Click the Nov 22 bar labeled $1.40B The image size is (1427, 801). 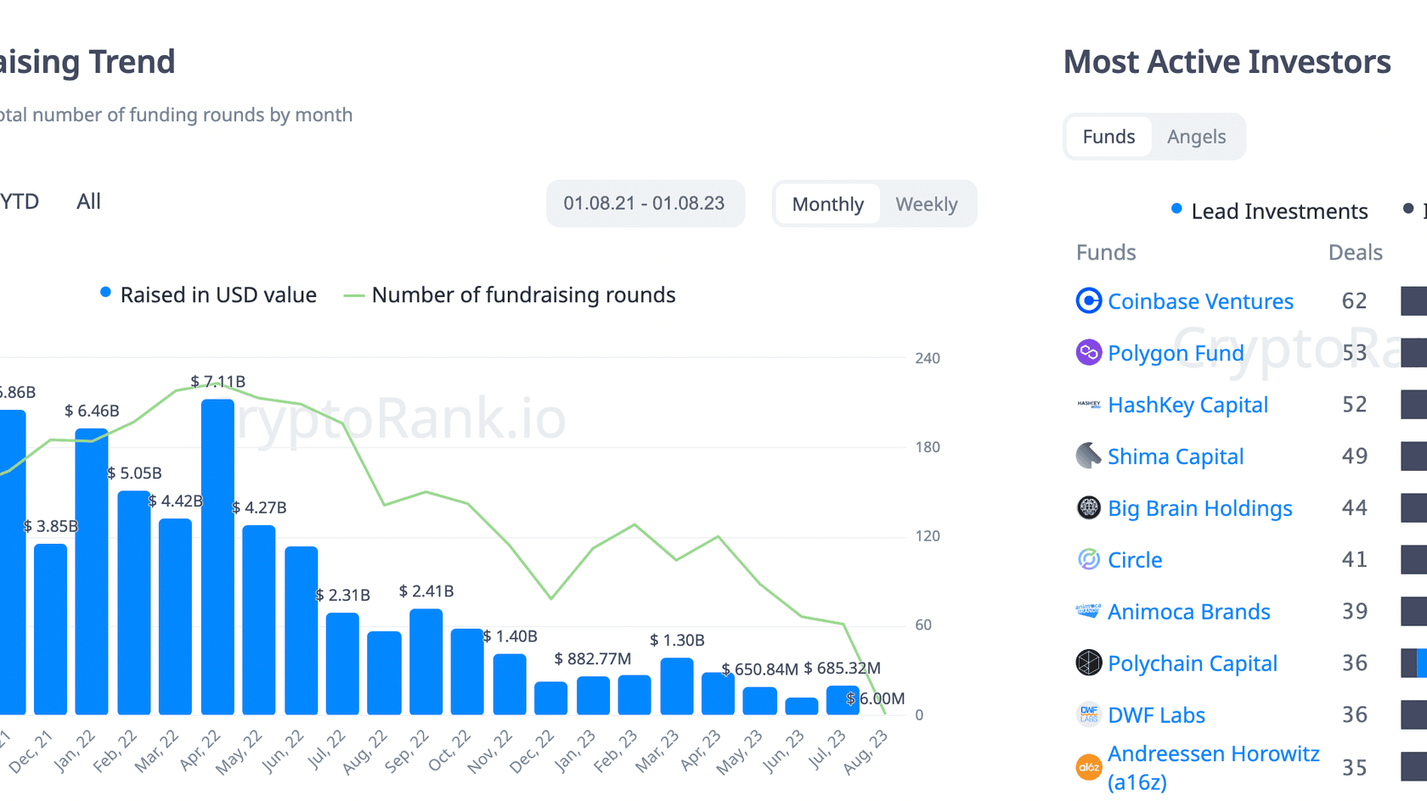click(x=510, y=684)
